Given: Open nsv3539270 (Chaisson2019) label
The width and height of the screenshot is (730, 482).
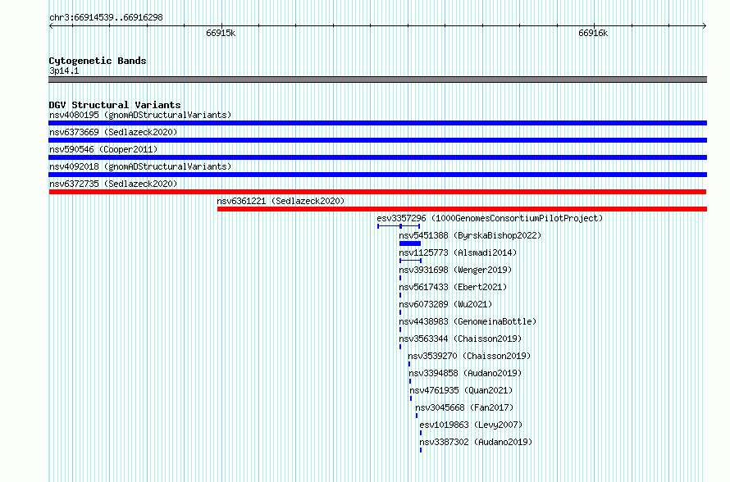Looking at the screenshot, I should pos(469,356).
